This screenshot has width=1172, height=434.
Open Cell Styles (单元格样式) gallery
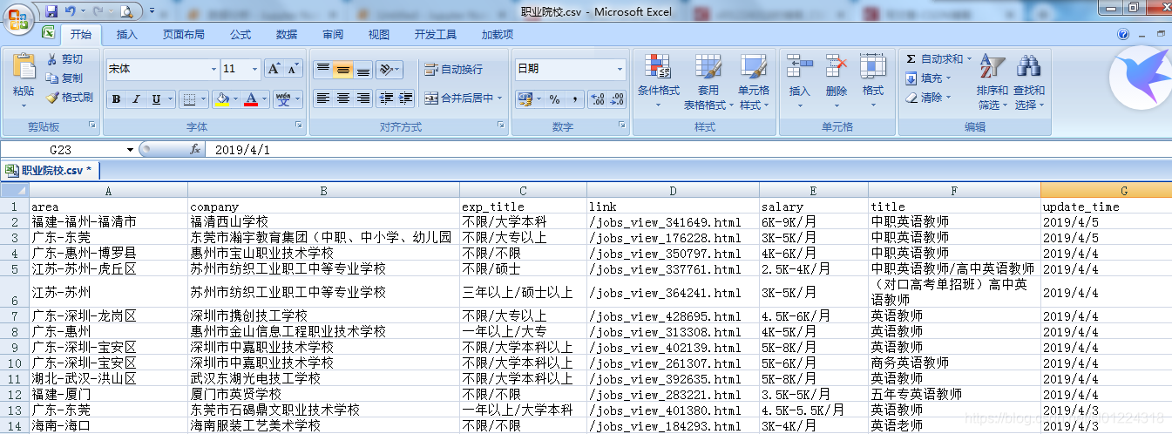pos(754,81)
